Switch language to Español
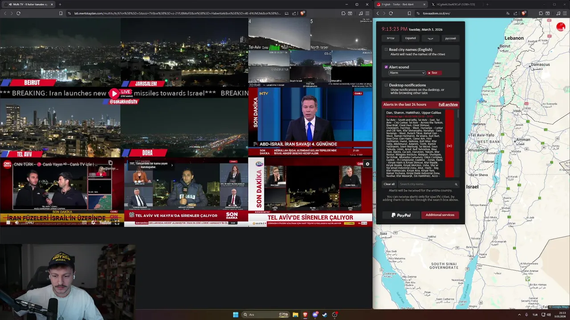The height and width of the screenshot is (320, 570). point(410,38)
